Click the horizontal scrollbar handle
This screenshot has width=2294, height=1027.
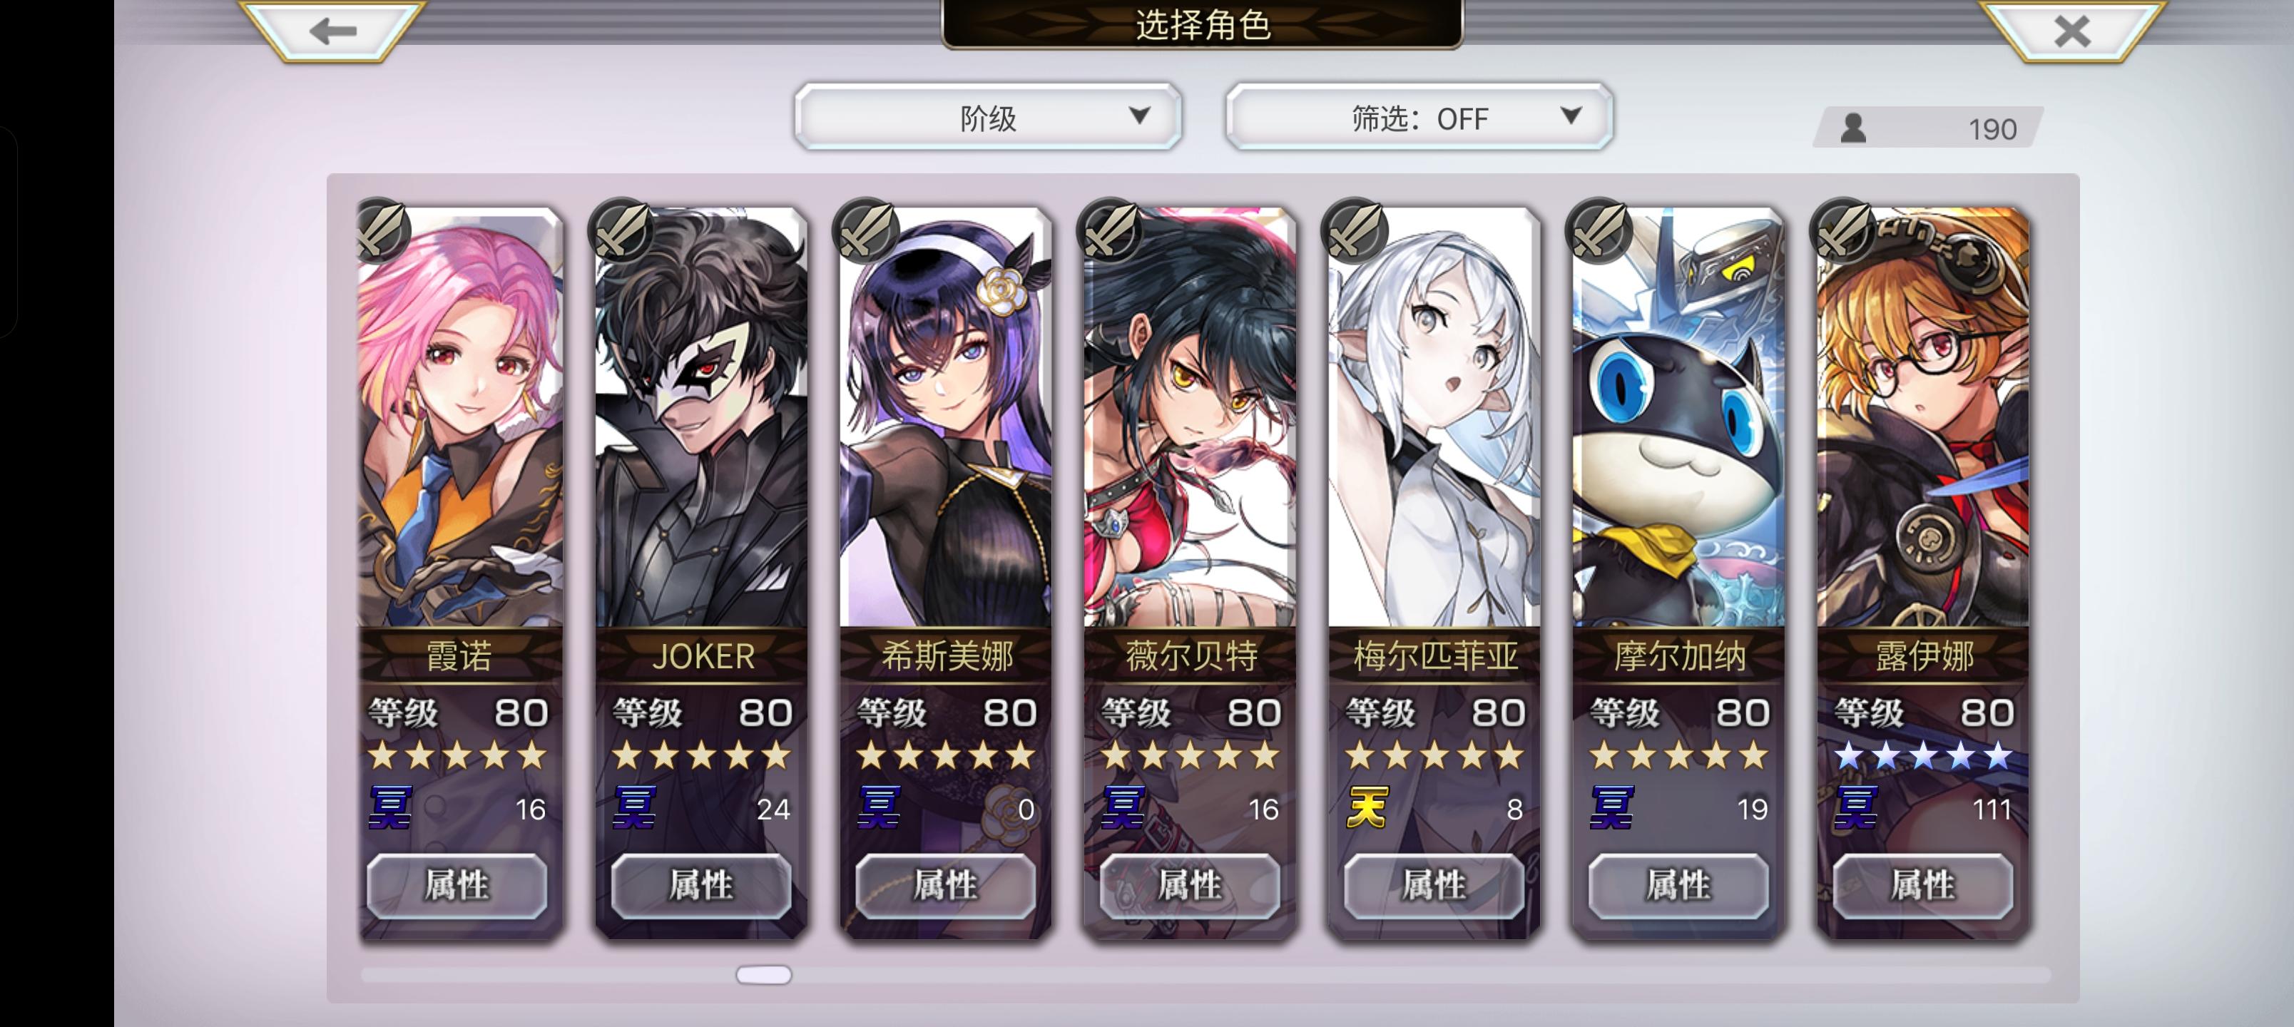(x=763, y=976)
